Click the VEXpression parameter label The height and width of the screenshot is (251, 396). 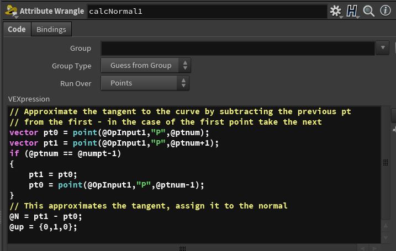click(29, 99)
